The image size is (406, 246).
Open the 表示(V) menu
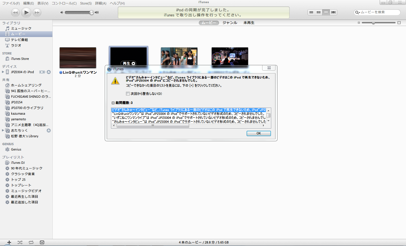click(x=43, y=3)
